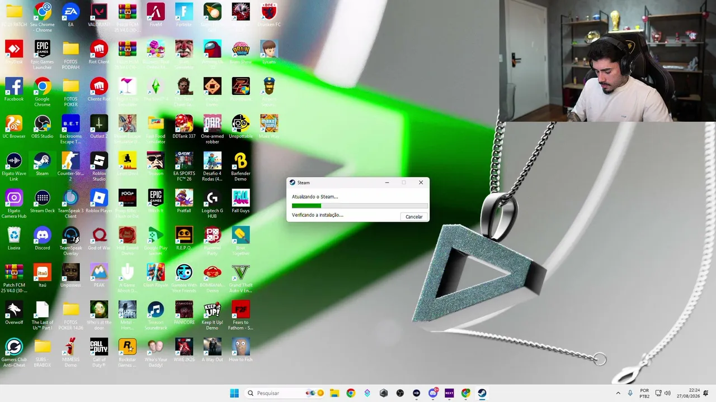Select the Elgato Camera Hub icon
The height and width of the screenshot is (402, 716).
tap(14, 204)
